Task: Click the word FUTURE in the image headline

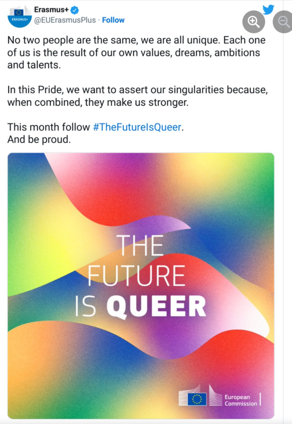Action: pyautogui.click(x=136, y=276)
